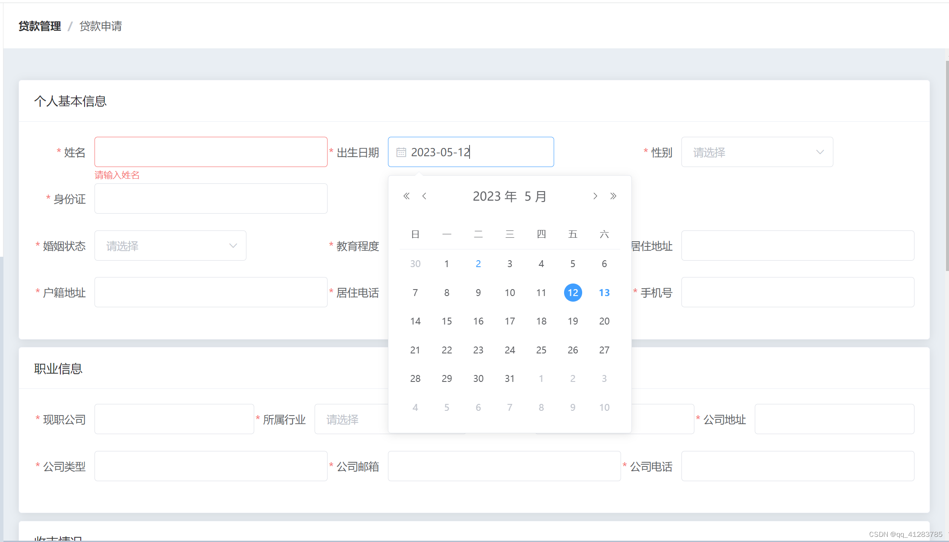The height and width of the screenshot is (542, 949).
Task: Go to next year in calendar
Action: point(613,196)
